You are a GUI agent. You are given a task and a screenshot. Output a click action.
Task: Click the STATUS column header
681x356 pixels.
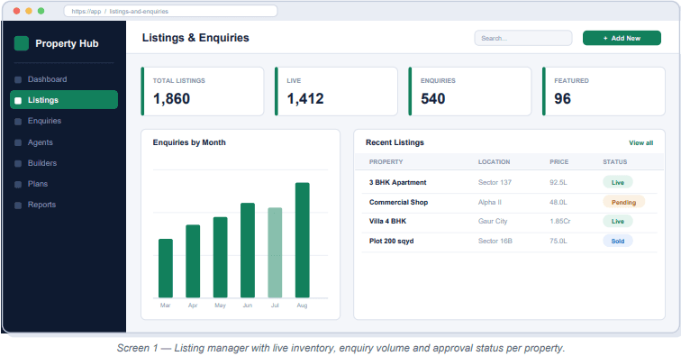pyautogui.click(x=615, y=162)
